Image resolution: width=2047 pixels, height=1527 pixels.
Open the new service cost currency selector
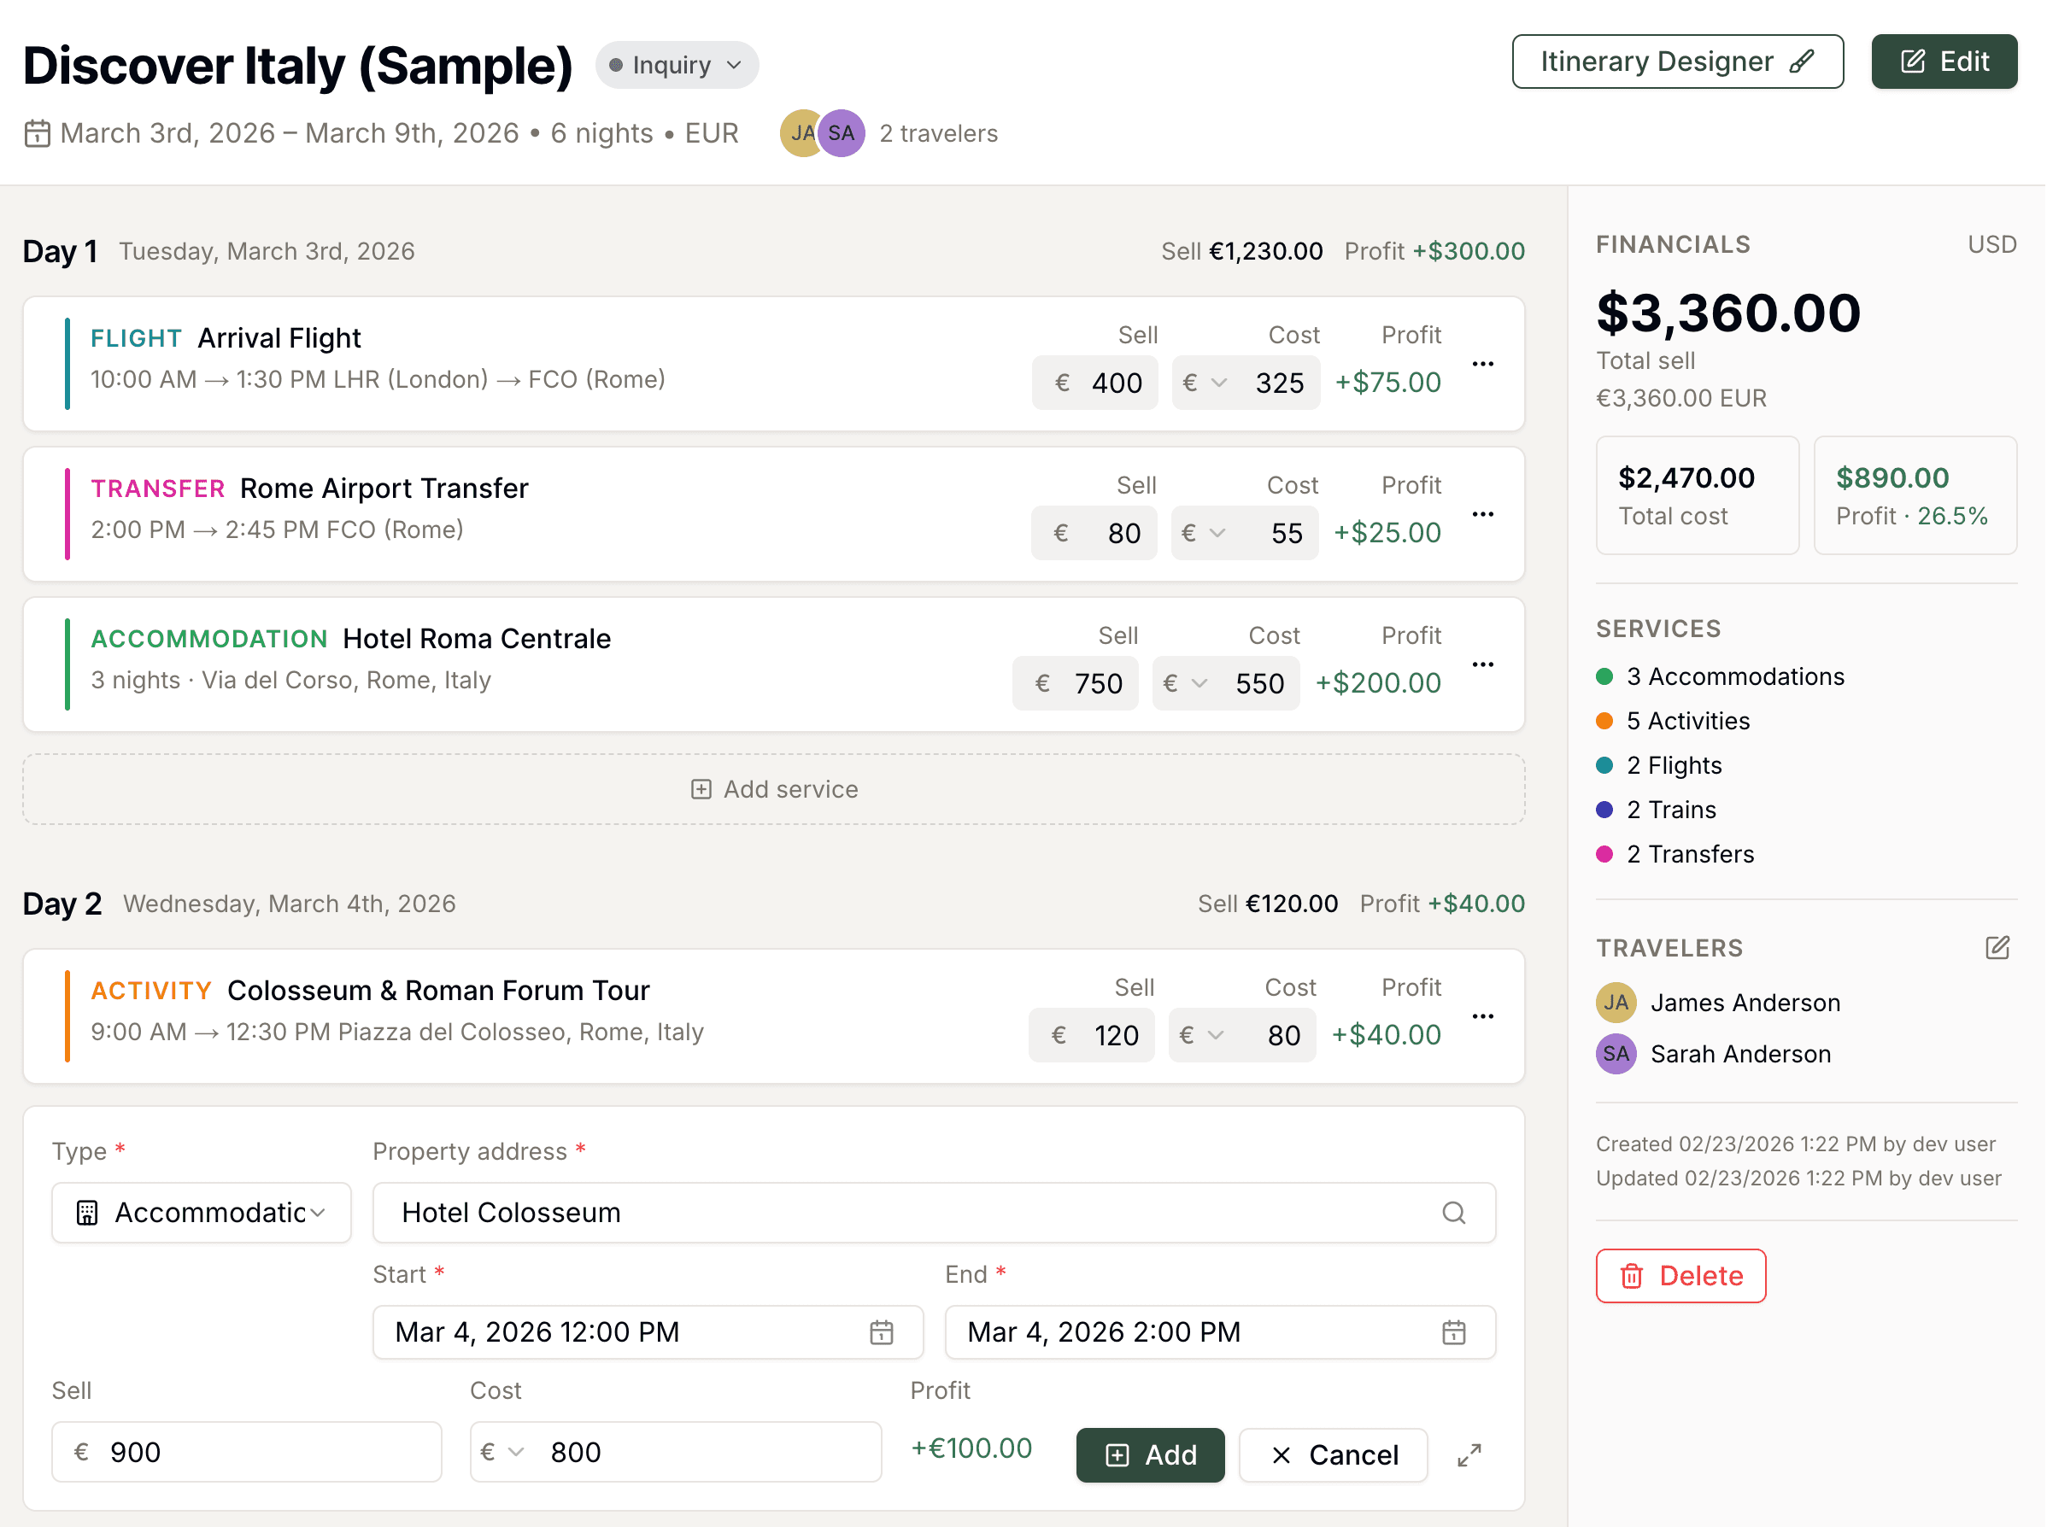tap(503, 1452)
